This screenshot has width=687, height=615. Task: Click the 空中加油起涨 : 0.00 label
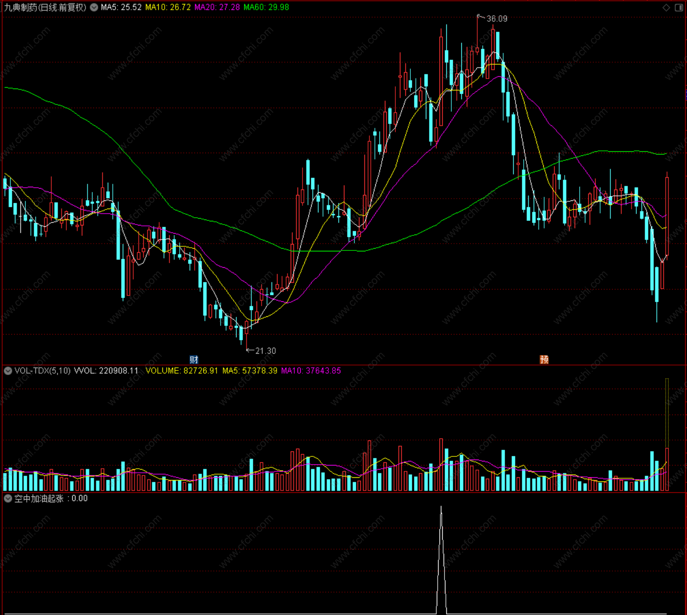[x=51, y=499]
